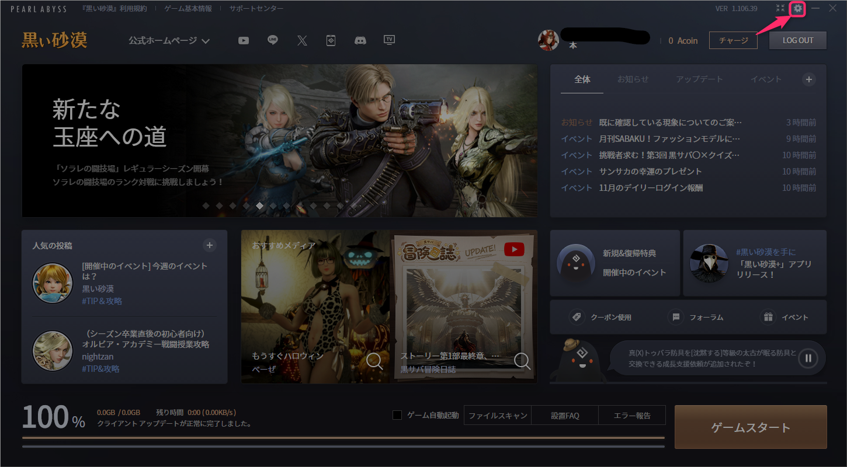The image size is (847, 467).
Task: Click the クーポン使用 coupon icon
Action: coord(577,317)
